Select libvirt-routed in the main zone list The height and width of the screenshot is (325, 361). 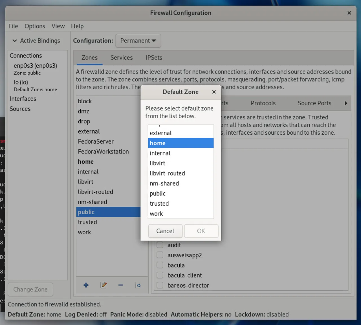tap(108, 192)
